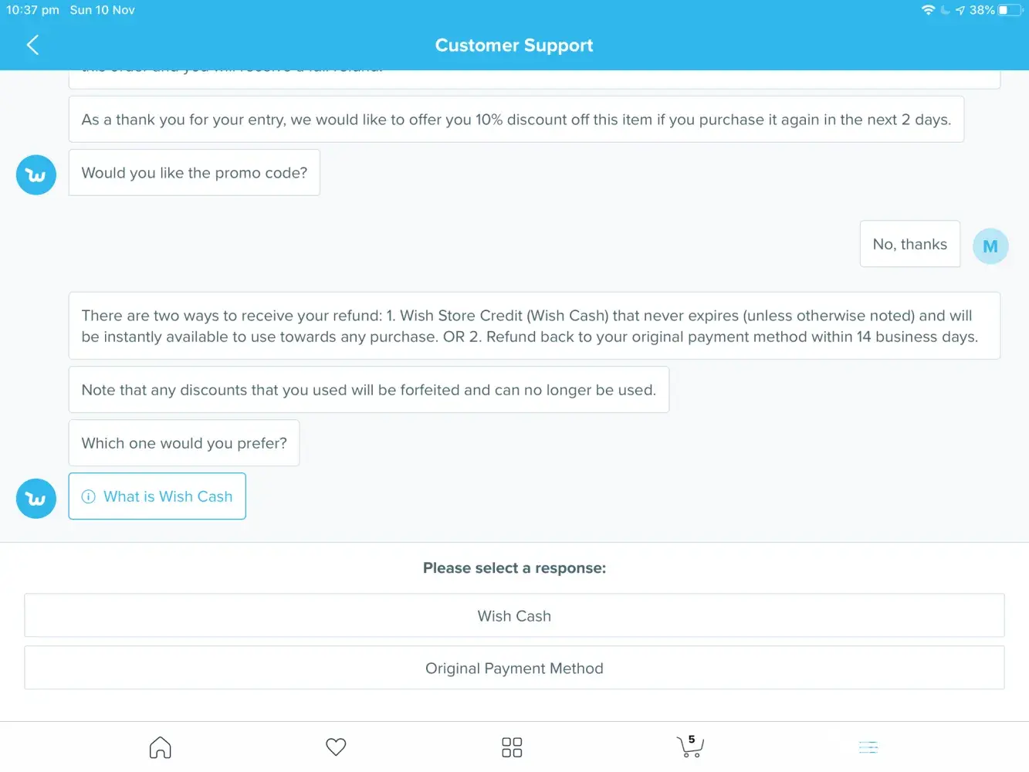The height and width of the screenshot is (772, 1029).
Task: Open the shopping cart with 5 items
Action: point(689,747)
